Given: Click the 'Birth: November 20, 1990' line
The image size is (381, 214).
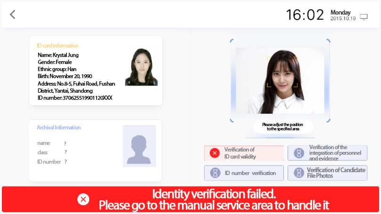Looking at the screenshot, I should pyautogui.click(x=65, y=76).
